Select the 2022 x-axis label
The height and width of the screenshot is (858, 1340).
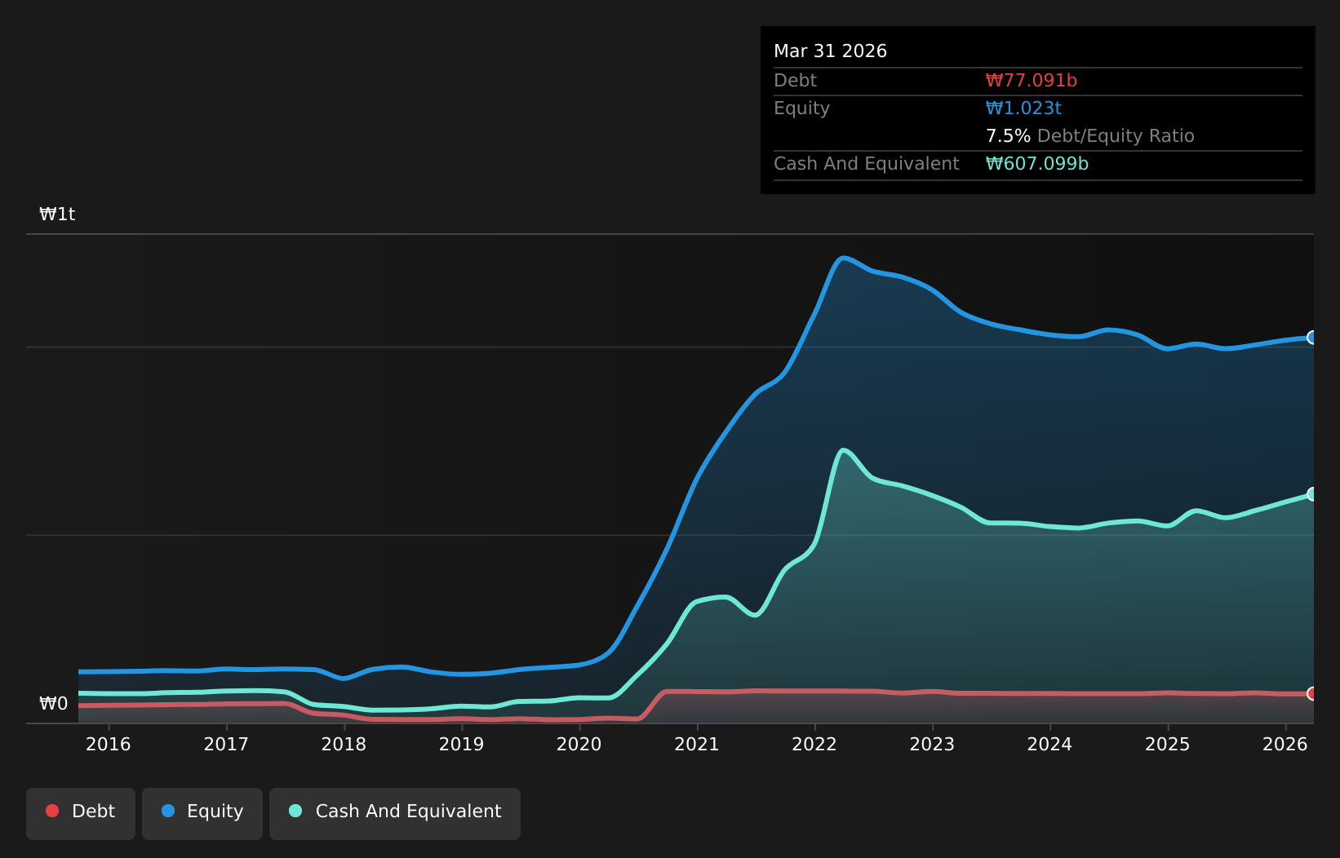coord(814,745)
